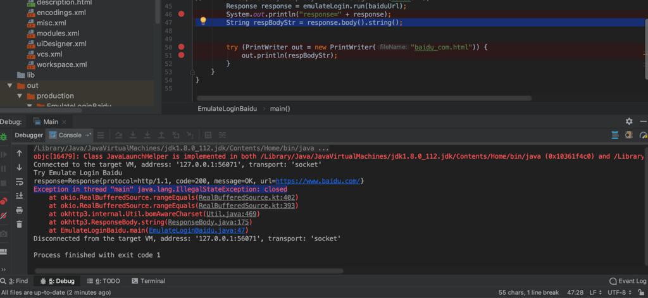Click the profiler gauge icon at right
Screen dimensions: 648x298
(x=644, y=135)
